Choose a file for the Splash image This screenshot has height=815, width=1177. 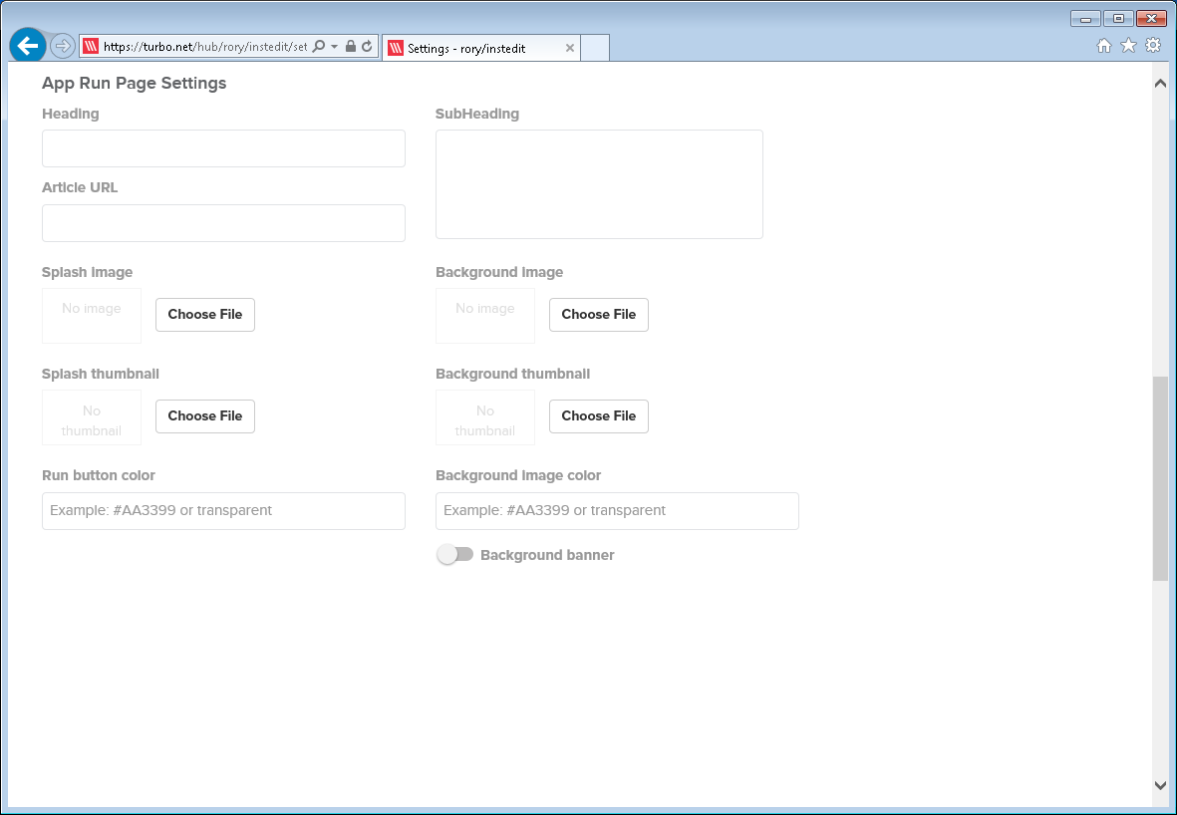204,315
